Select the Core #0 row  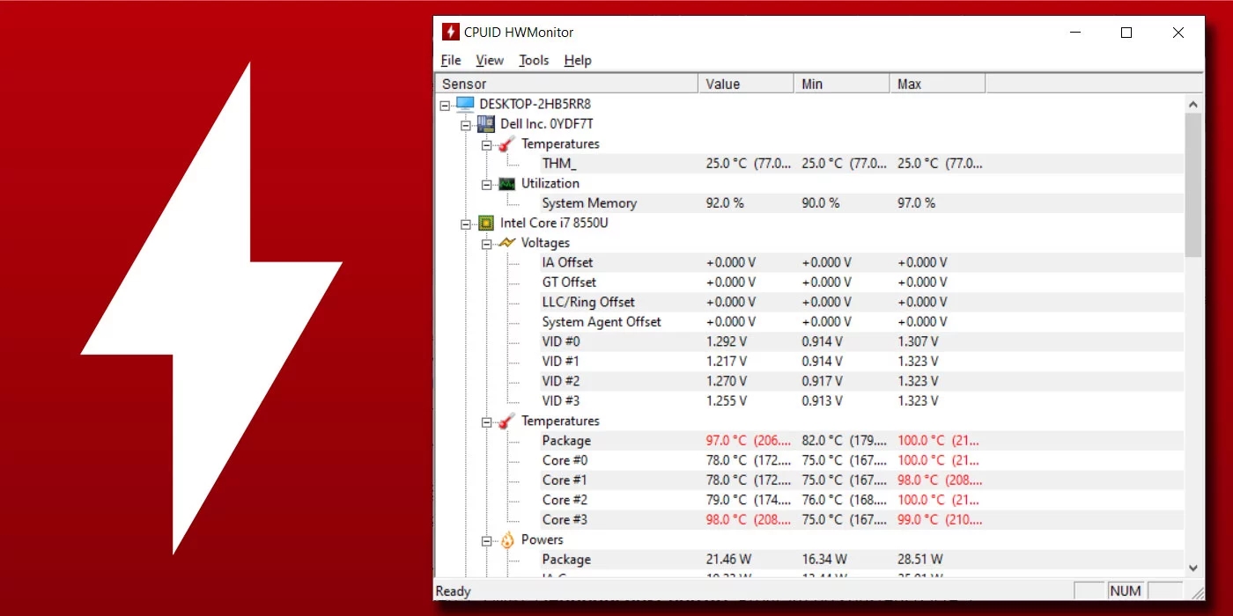point(861,460)
